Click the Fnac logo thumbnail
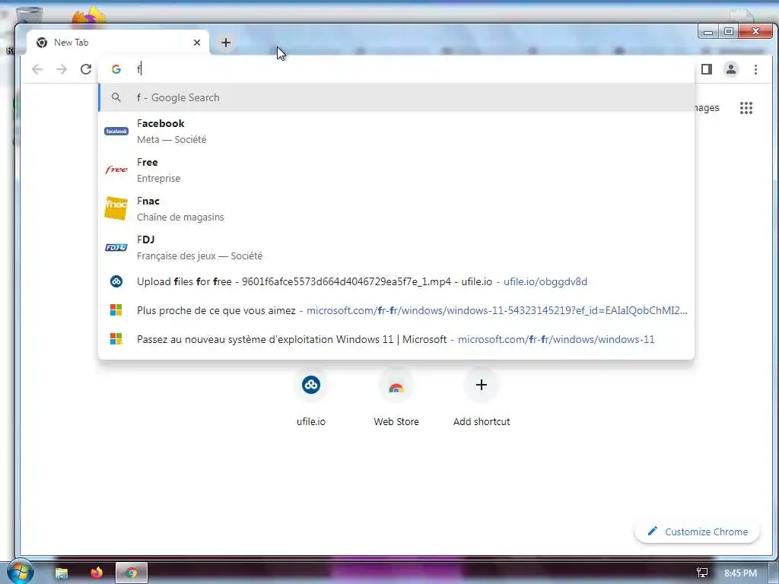Image resolution: width=779 pixels, height=584 pixels. point(116,208)
